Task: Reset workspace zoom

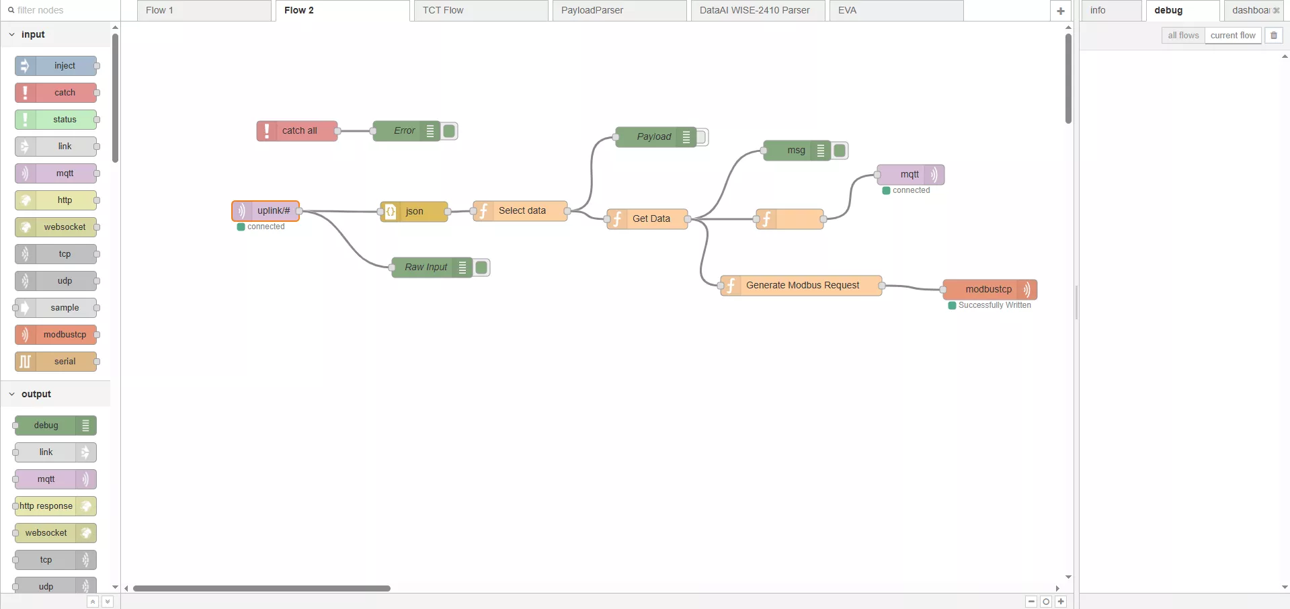Action: (1046, 602)
